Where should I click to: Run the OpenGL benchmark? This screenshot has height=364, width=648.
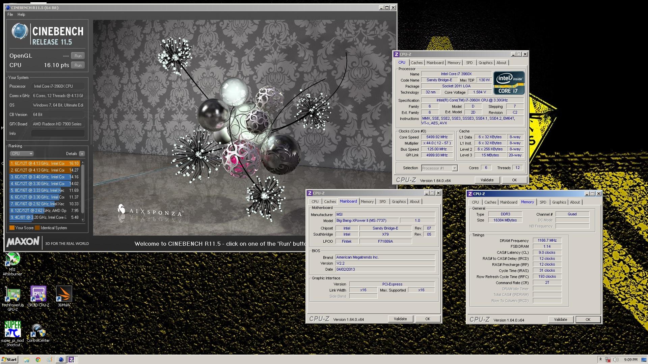[78, 56]
